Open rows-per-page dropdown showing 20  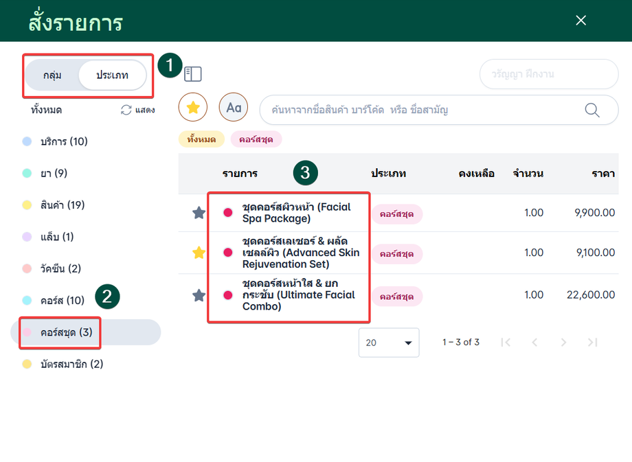click(x=389, y=343)
